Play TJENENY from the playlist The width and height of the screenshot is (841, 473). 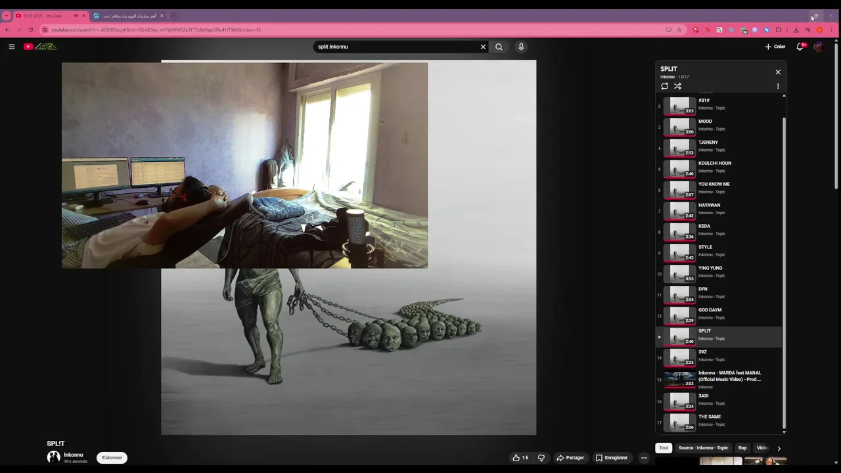click(719, 147)
